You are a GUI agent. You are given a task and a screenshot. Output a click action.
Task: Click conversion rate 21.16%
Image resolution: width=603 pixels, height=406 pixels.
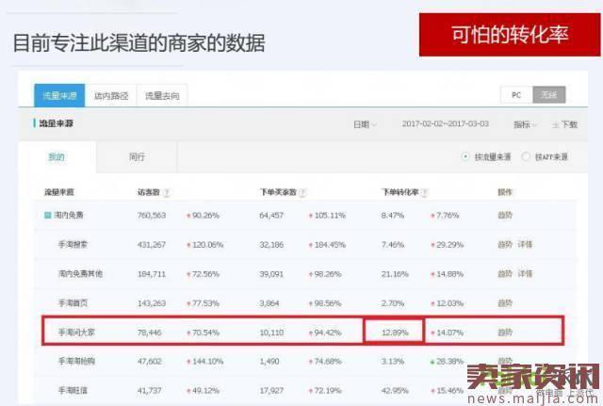(x=395, y=274)
